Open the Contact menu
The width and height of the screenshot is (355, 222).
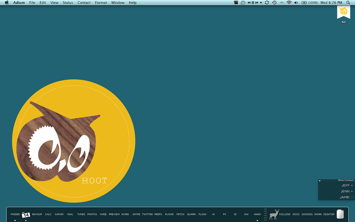coord(84,3)
